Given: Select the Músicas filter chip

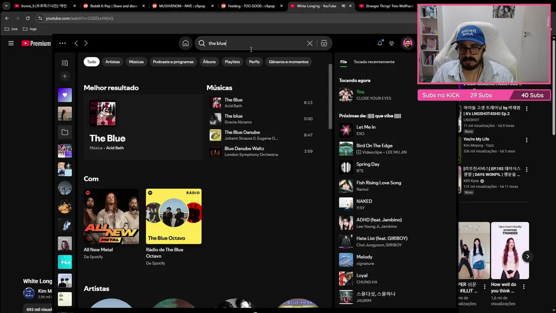Looking at the screenshot, I should [x=136, y=62].
